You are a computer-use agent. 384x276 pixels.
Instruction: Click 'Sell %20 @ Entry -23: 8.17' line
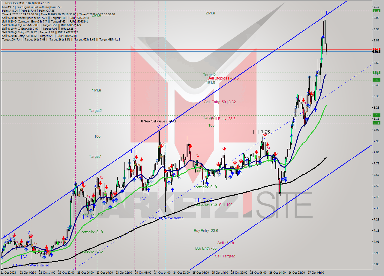point(40,32)
